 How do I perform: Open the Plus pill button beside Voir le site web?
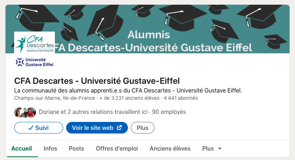(142, 128)
